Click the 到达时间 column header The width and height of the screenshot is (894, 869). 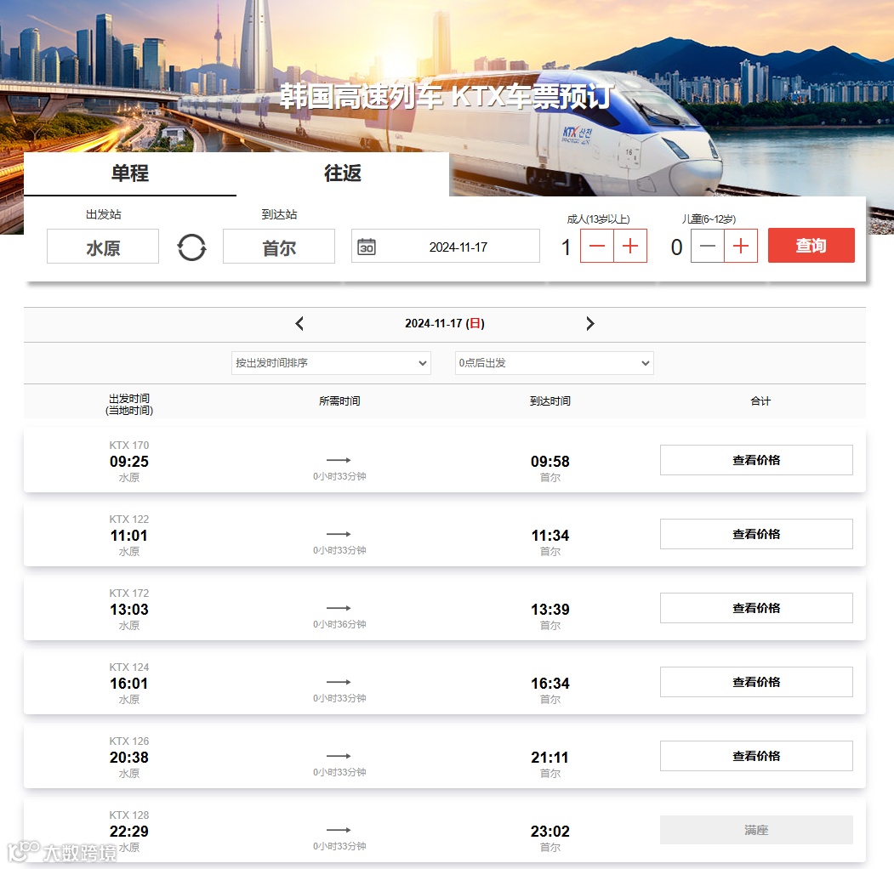click(x=550, y=401)
